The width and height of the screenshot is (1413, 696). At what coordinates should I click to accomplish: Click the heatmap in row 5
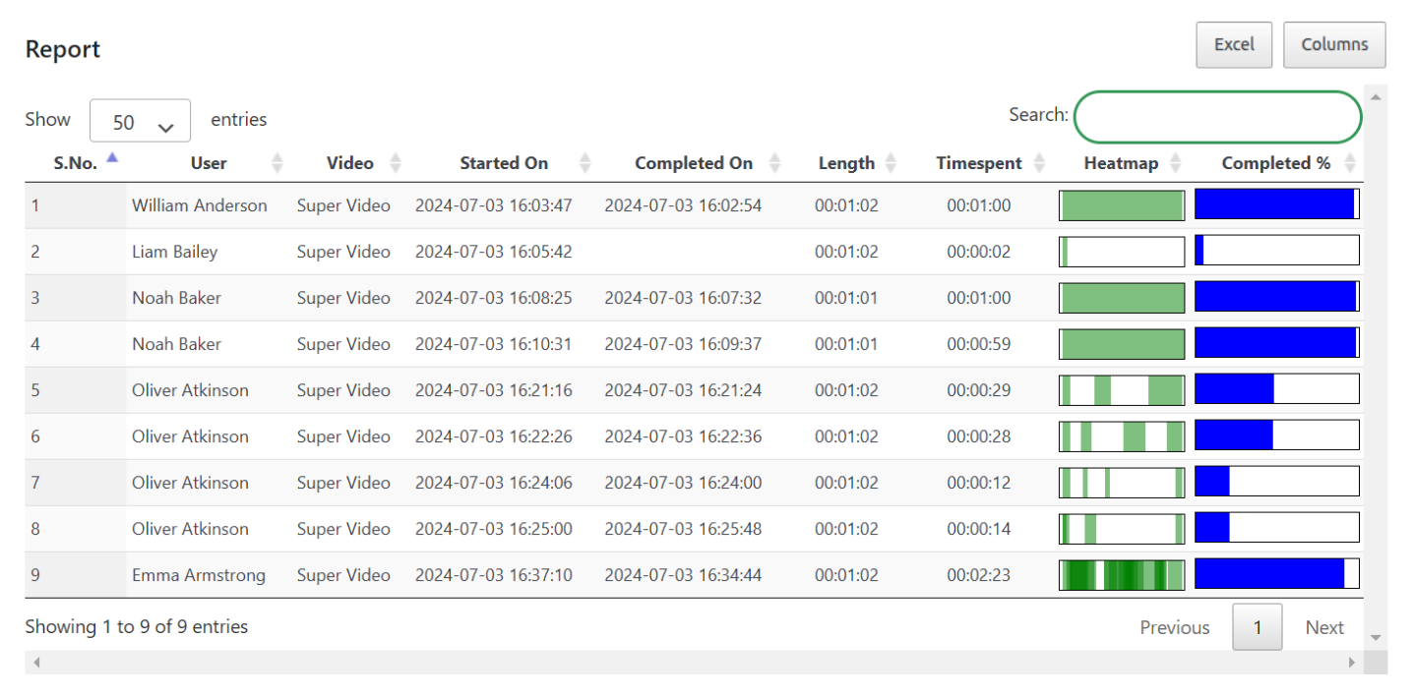[x=1122, y=390]
